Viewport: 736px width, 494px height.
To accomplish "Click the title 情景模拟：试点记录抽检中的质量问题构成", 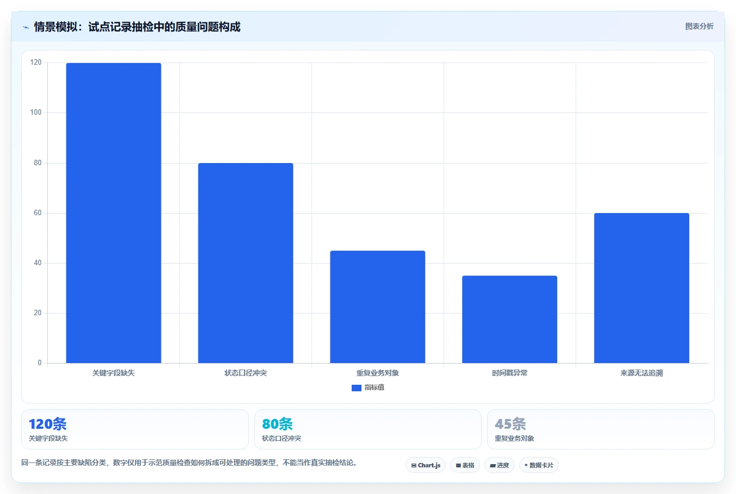I will [137, 27].
